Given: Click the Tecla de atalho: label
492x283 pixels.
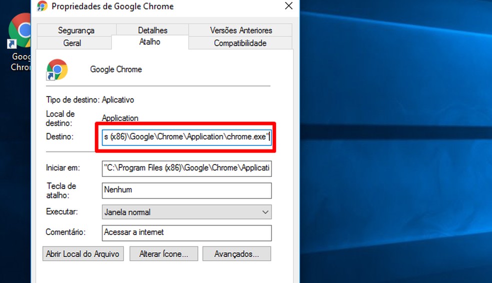Looking at the screenshot, I should pos(61,190).
